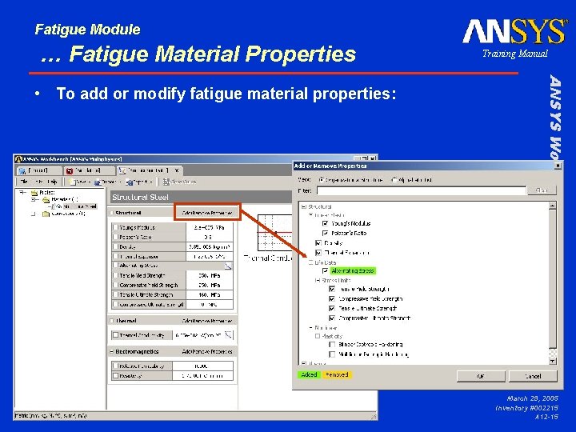Select the Organized in a structure radio button
This screenshot has height=432, width=576.
point(322,180)
